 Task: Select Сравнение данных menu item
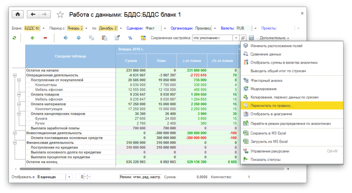click(x=292, y=54)
